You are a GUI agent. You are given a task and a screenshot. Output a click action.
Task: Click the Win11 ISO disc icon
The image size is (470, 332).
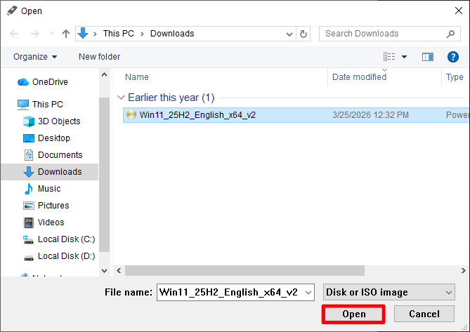[x=131, y=114]
